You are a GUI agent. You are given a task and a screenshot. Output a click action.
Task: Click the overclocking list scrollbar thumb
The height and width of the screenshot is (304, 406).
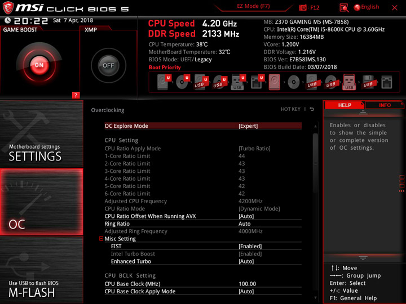coord(315,163)
